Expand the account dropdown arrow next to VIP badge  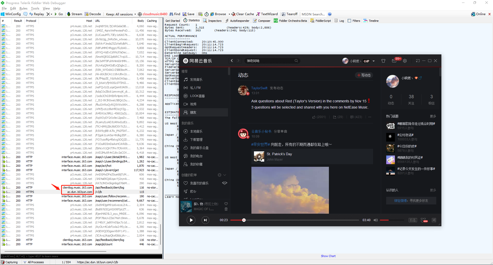click(374, 61)
